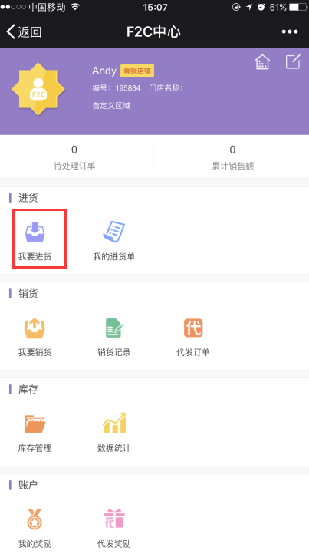Tap the 进货 section heading
This screenshot has height=557, width=309.
pos(28,198)
